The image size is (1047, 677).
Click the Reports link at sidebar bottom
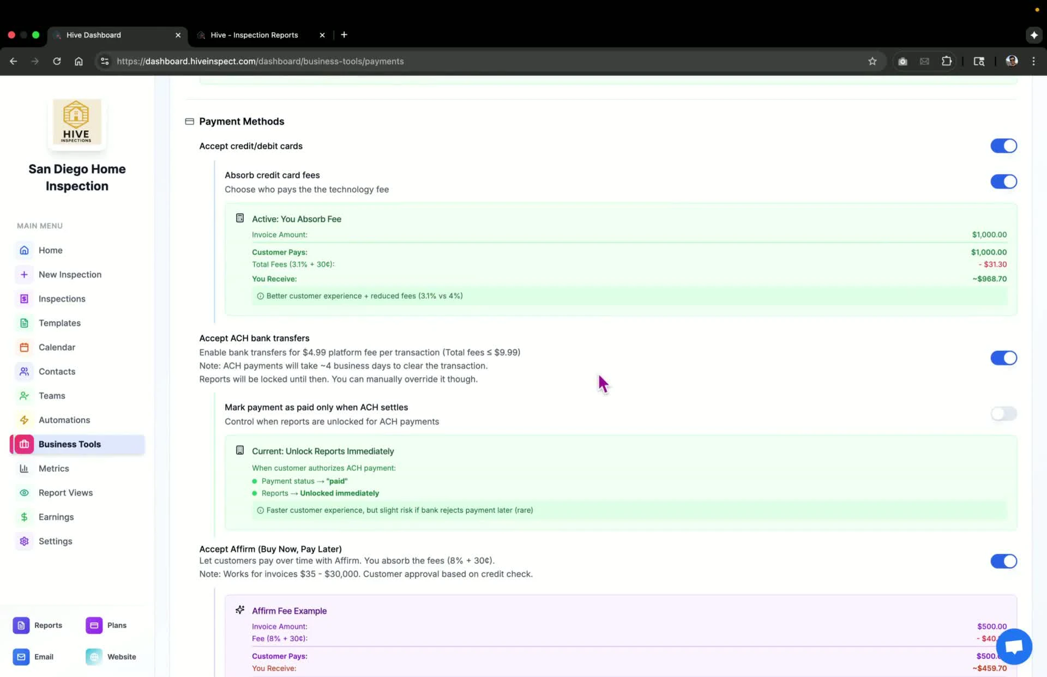[48, 625]
